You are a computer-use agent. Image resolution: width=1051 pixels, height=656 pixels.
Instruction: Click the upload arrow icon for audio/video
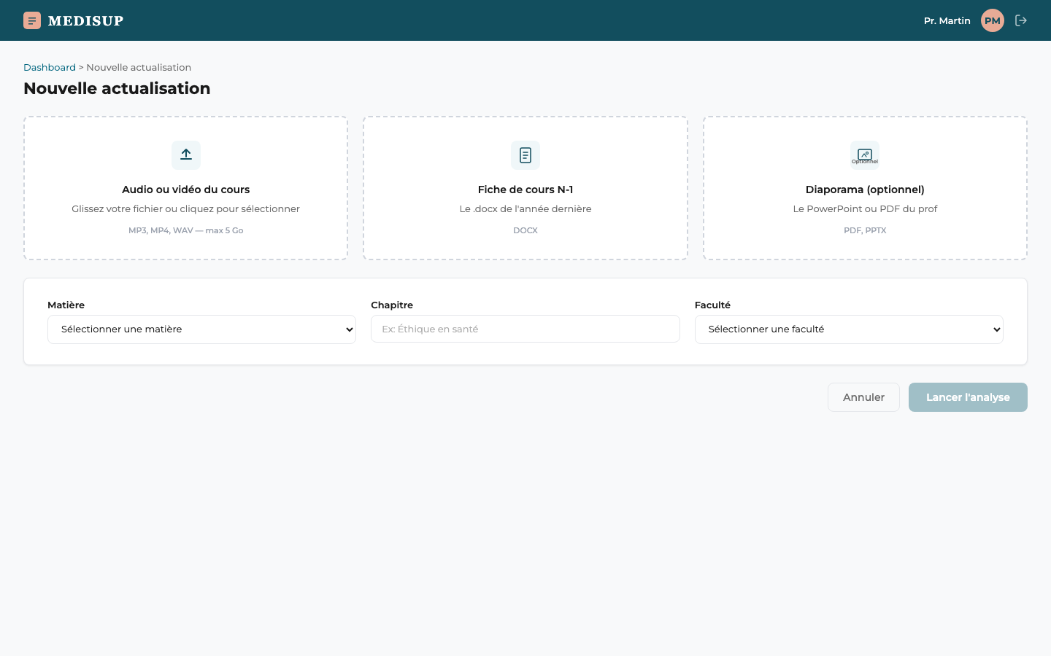pos(186,155)
